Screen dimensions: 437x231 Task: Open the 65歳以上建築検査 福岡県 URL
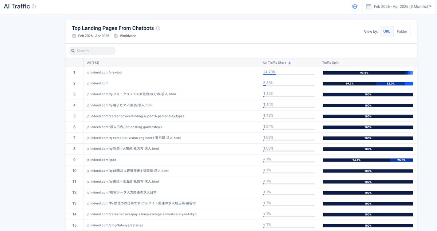(127, 171)
